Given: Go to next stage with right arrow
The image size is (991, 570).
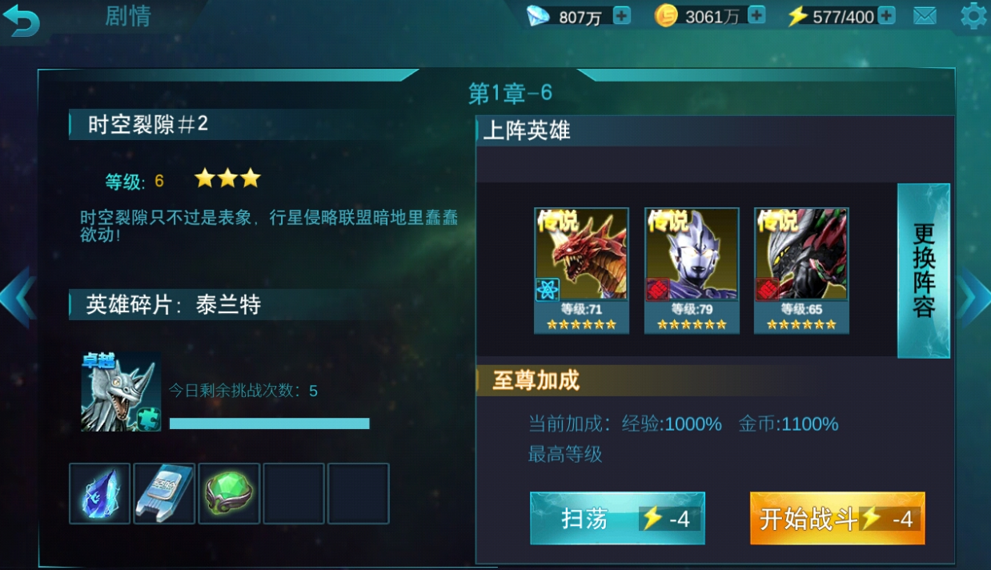Looking at the screenshot, I should [x=973, y=297].
